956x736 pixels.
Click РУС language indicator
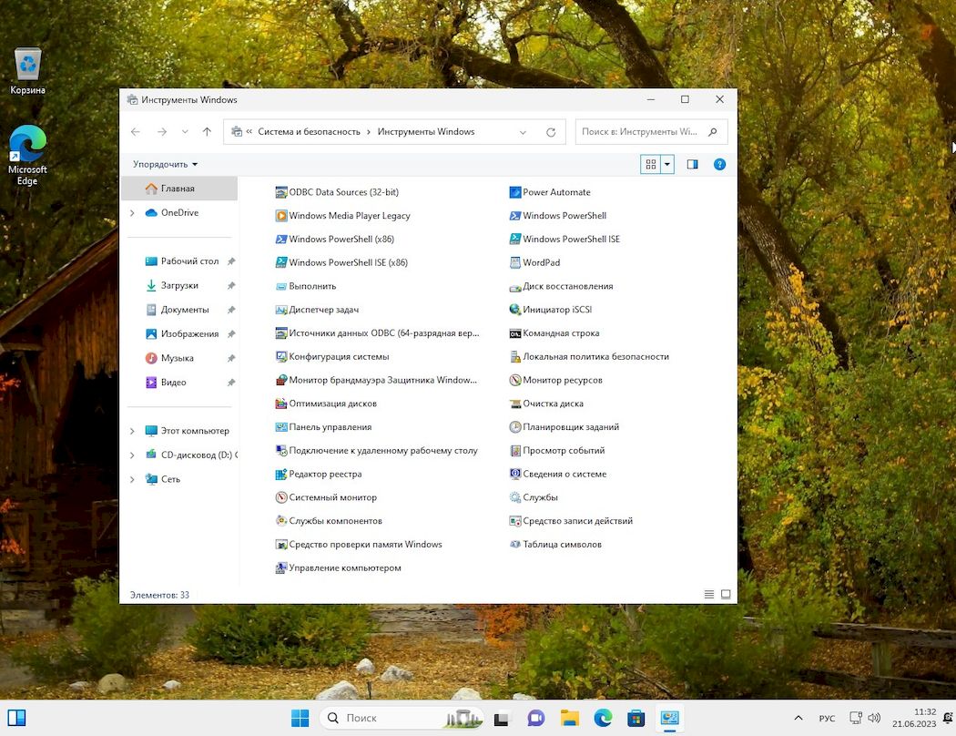[x=827, y=719]
